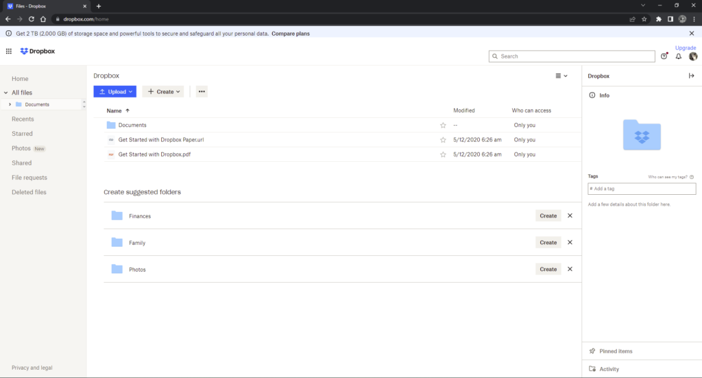The height and width of the screenshot is (378, 702).
Task: Go to Starred in the sidebar
Action: point(22,134)
